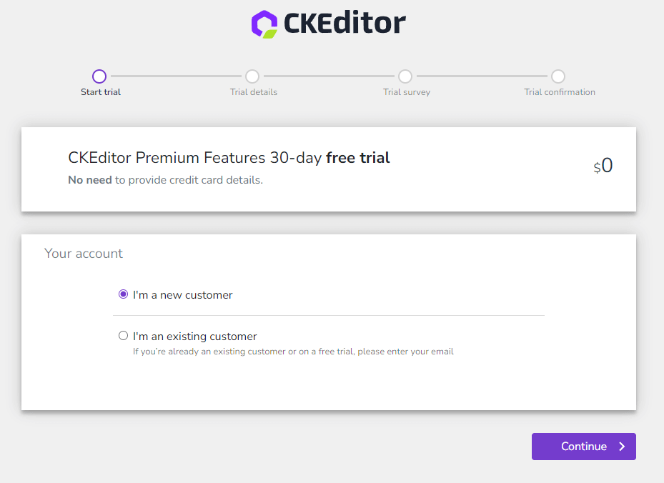Click the "30-day free trial" heading
Screen dimensions: 664x483
tap(229, 158)
